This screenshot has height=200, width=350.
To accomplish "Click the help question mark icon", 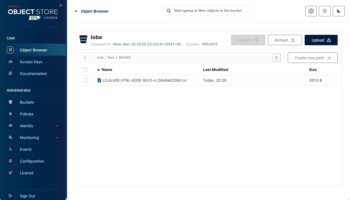I will click(325, 11).
